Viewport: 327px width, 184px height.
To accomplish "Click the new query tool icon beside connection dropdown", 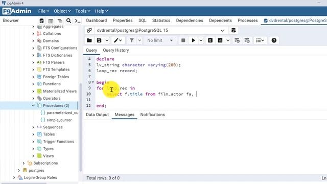I will pyautogui.click(x=233, y=31).
